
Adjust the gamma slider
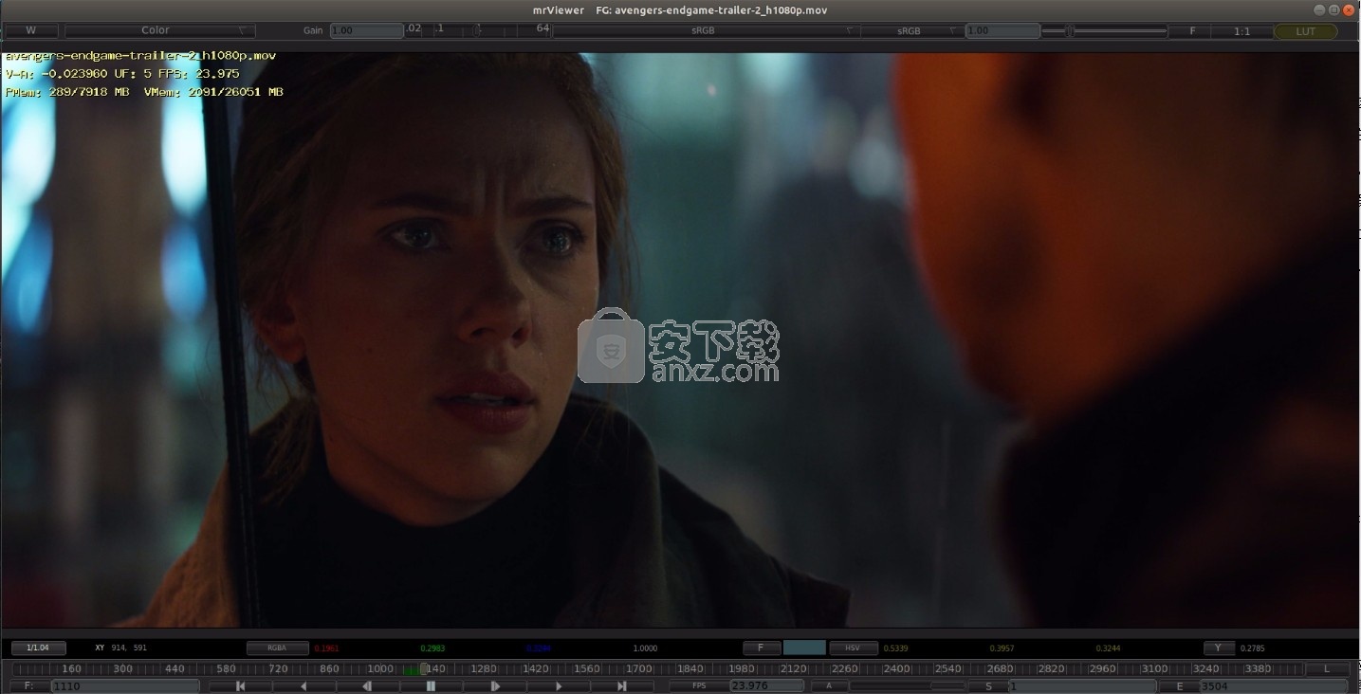(x=1104, y=30)
